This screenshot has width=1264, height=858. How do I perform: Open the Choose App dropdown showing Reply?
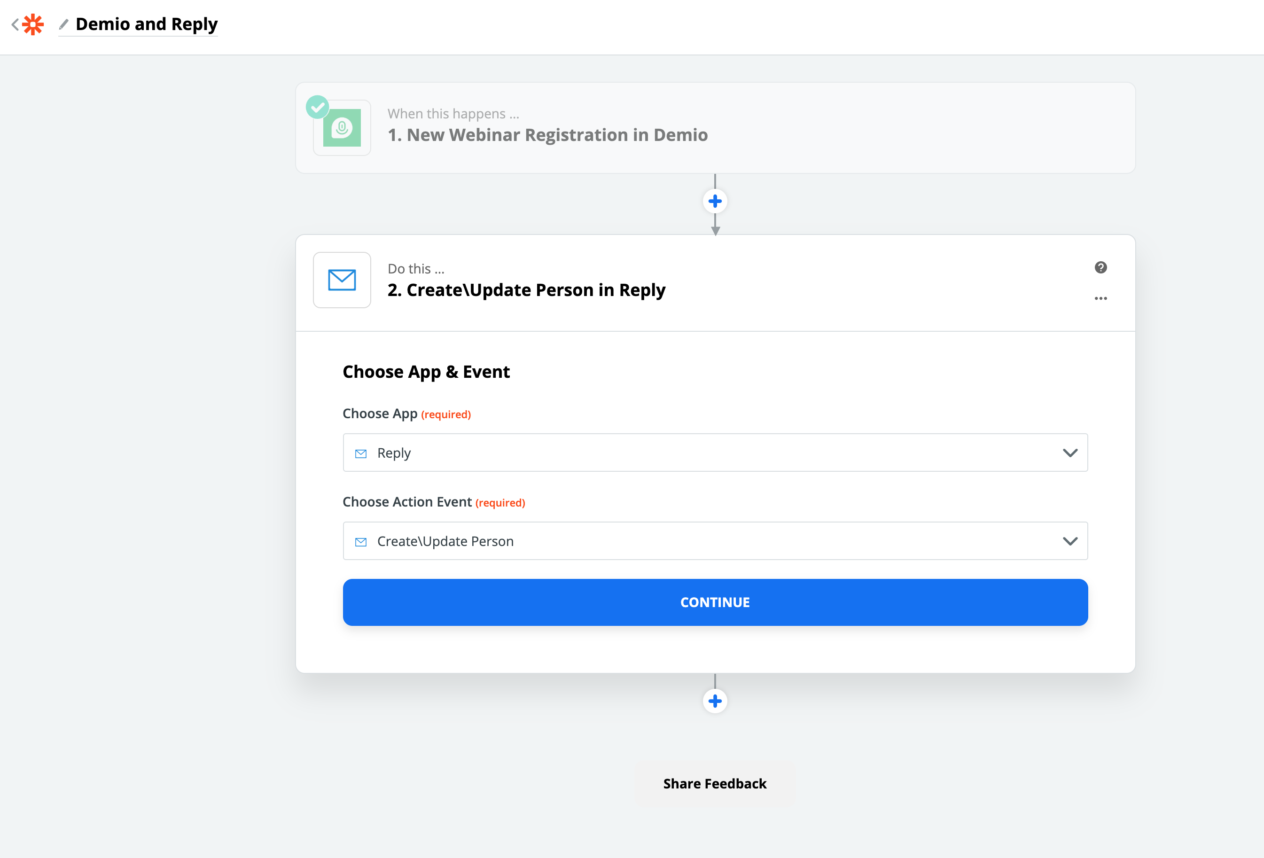point(715,452)
